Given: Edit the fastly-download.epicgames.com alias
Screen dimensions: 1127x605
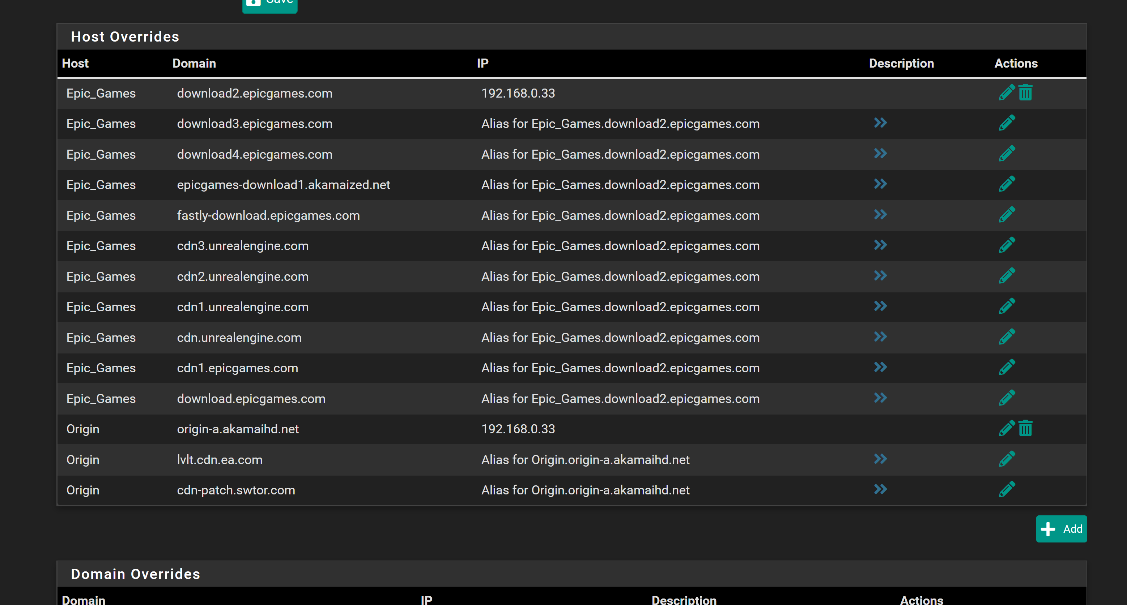Looking at the screenshot, I should point(1007,215).
